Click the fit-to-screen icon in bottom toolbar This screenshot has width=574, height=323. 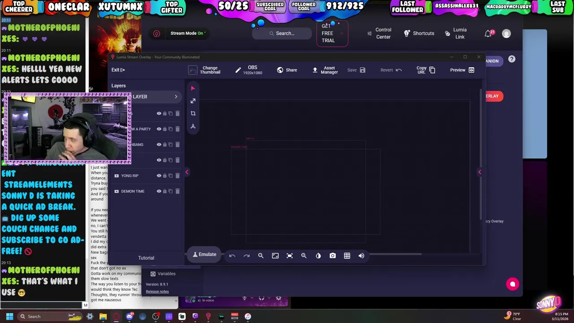click(x=275, y=256)
